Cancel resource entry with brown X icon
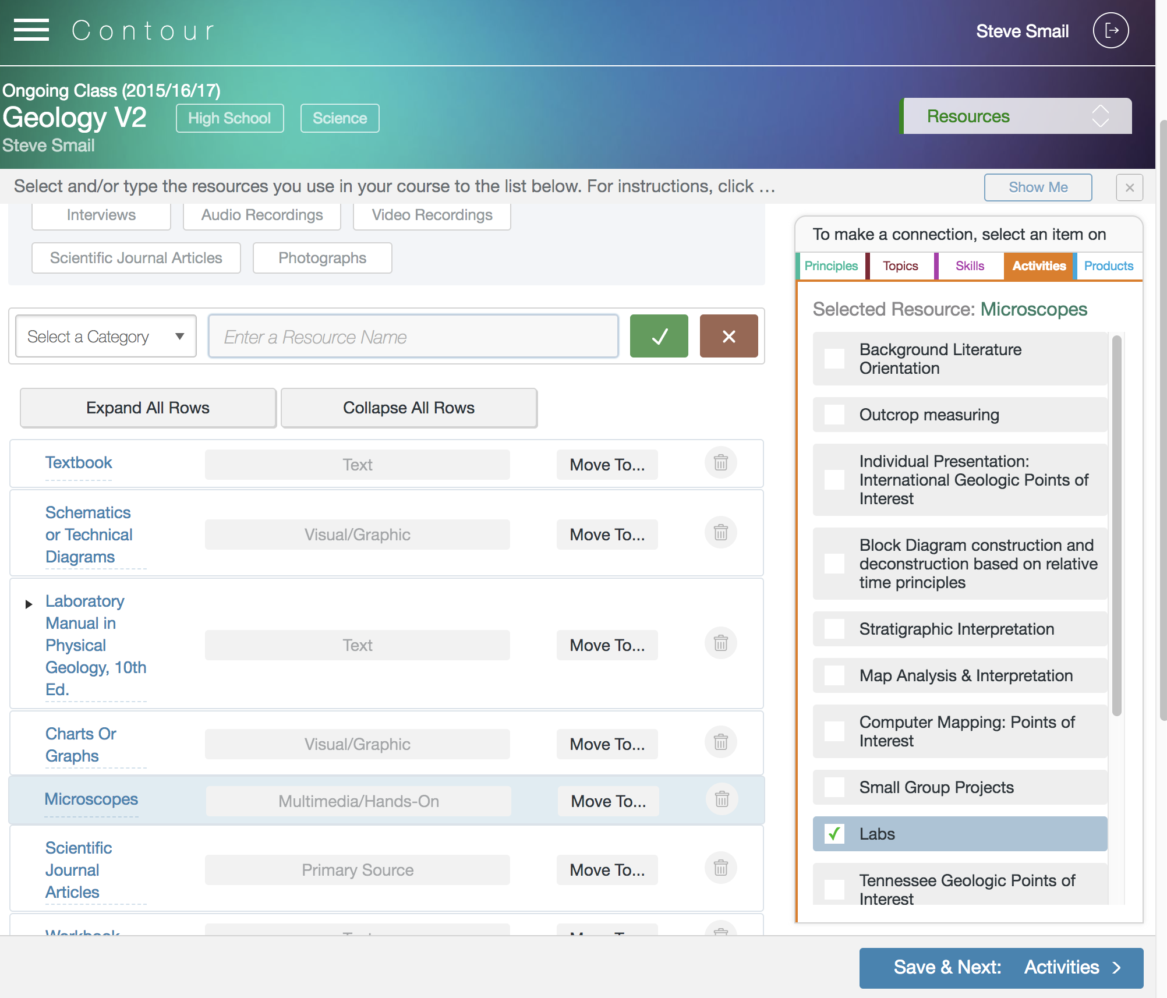Image resolution: width=1167 pixels, height=998 pixels. 729,336
